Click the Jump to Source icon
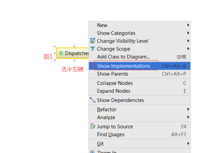The height and width of the screenshot is (153, 203). (93, 126)
